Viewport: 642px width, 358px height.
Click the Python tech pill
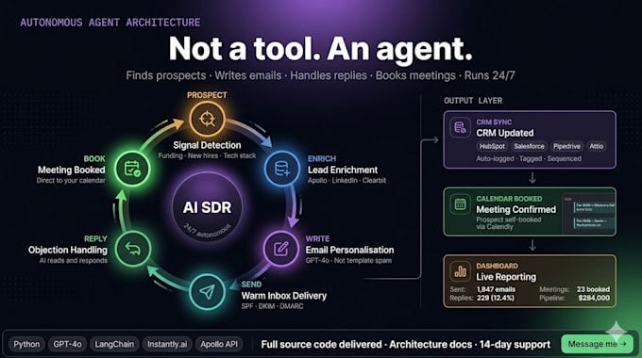point(26,344)
